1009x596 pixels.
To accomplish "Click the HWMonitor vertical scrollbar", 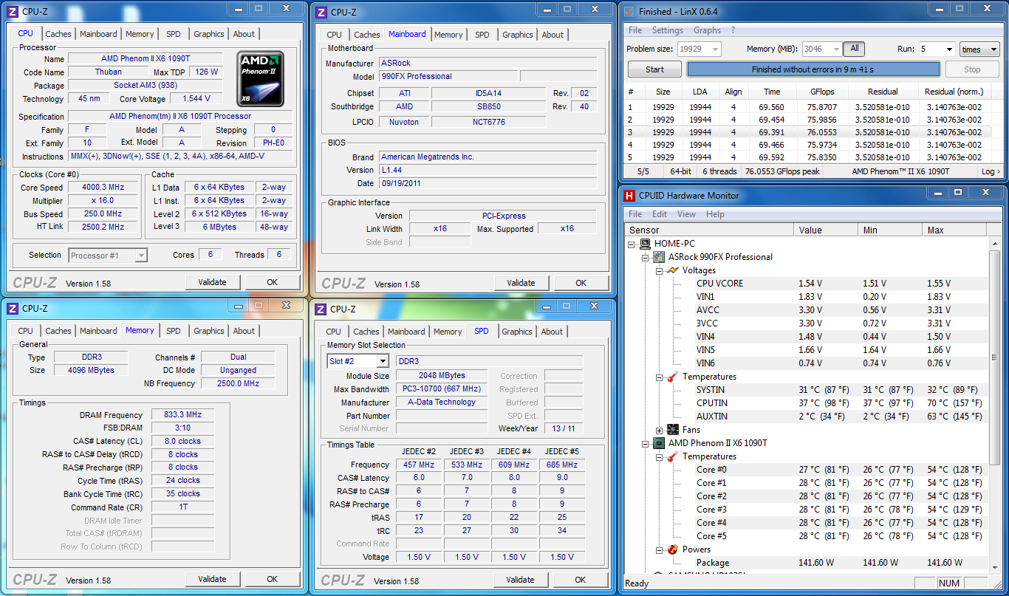I will (x=994, y=406).
